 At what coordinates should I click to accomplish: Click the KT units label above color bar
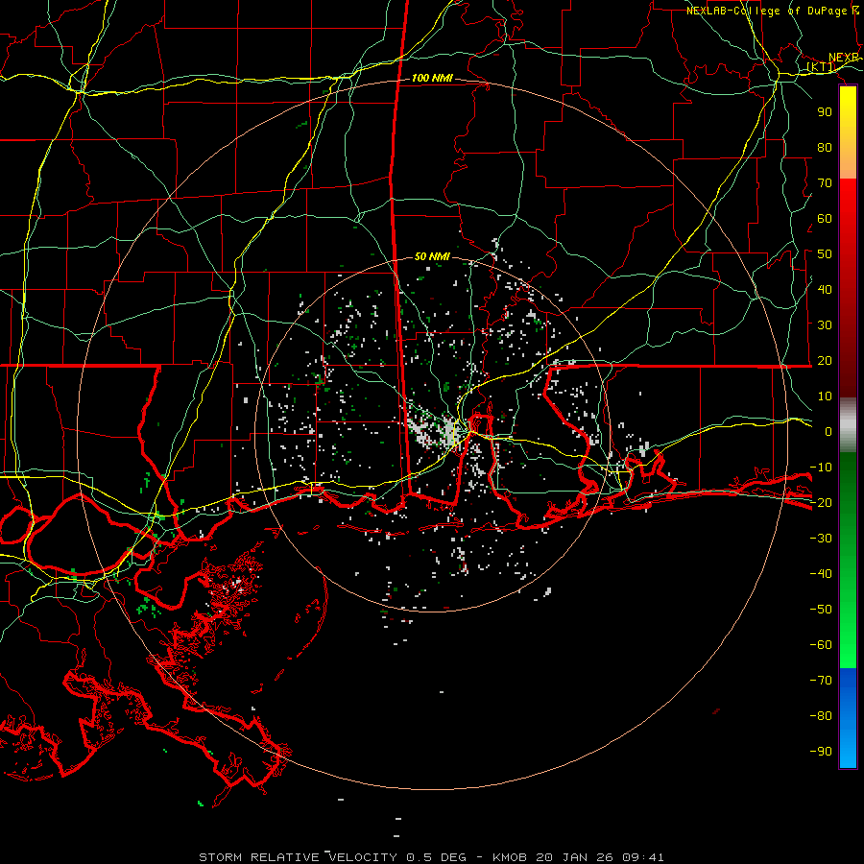[821, 67]
